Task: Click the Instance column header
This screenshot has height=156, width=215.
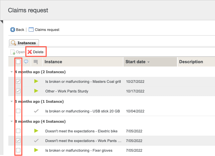Action: (53, 62)
